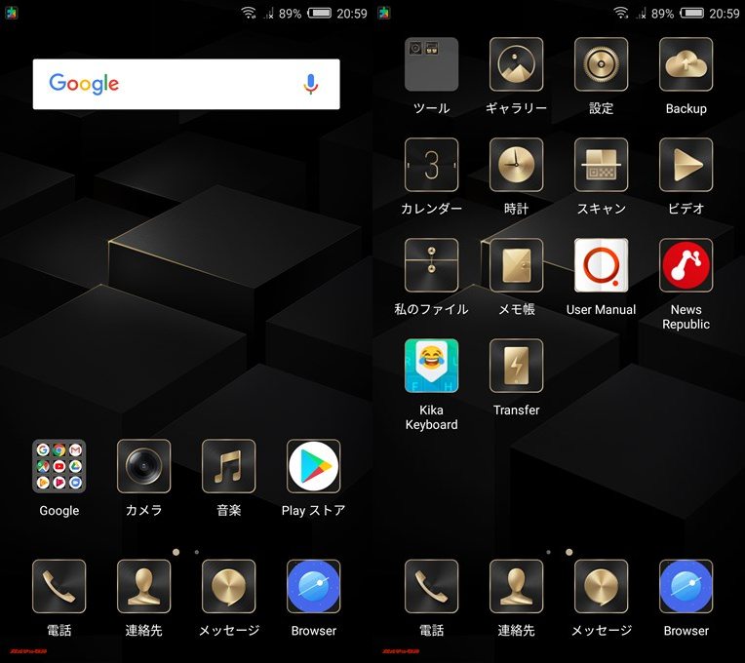Launch News Republic app

[686, 265]
